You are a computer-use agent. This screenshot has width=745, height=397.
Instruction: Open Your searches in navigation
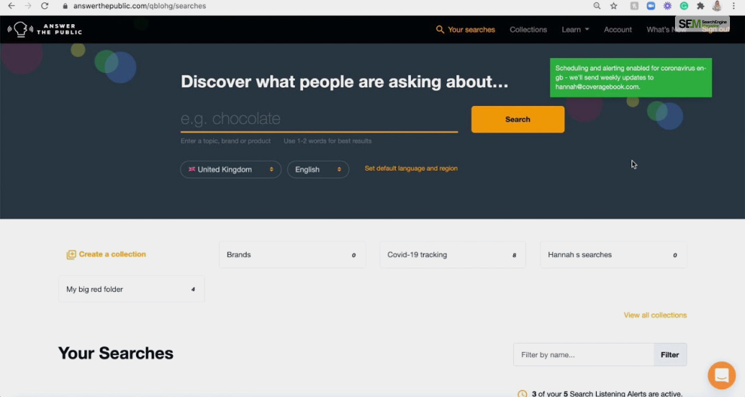coord(466,29)
